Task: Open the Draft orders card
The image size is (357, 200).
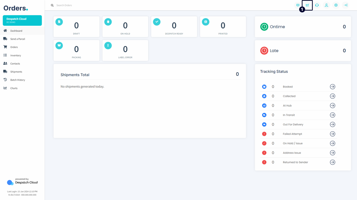Action: (76, 27)
